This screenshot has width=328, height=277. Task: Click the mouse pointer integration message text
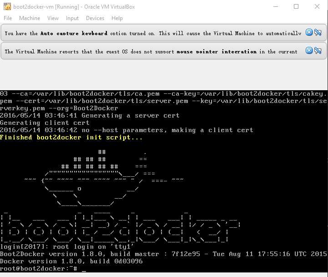click(x=151, y=51)
